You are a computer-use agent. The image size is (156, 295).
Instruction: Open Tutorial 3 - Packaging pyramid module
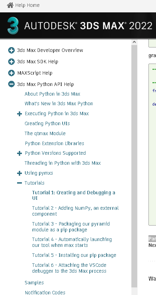coord(71,227)
